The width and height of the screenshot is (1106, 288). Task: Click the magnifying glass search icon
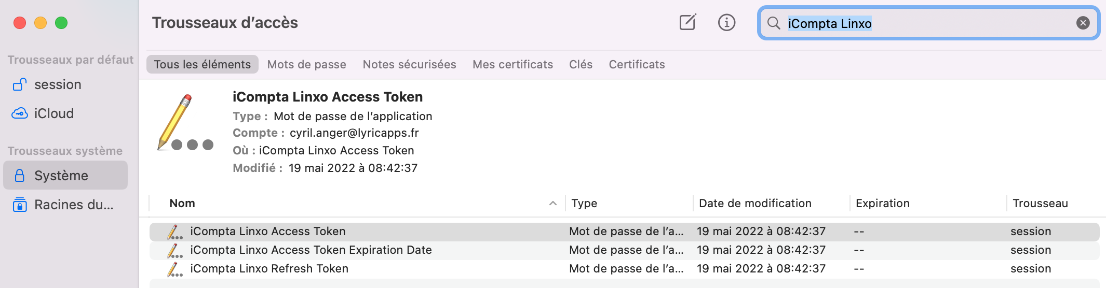tap(774, 23)
